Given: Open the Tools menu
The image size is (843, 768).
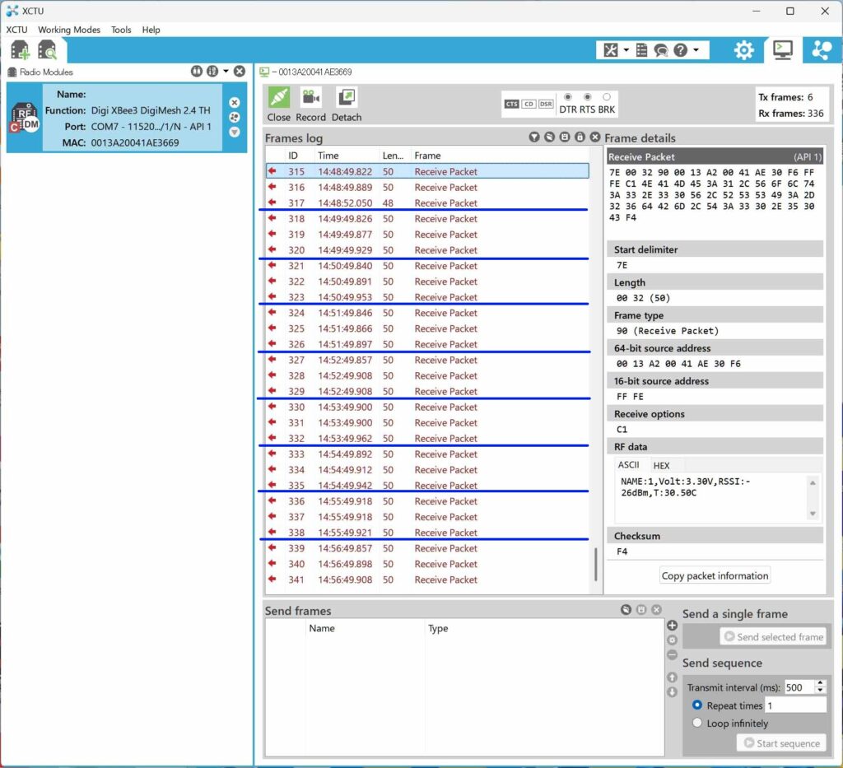Looking at the screenshot, I should pyautogui.click(x=121, y=30).
